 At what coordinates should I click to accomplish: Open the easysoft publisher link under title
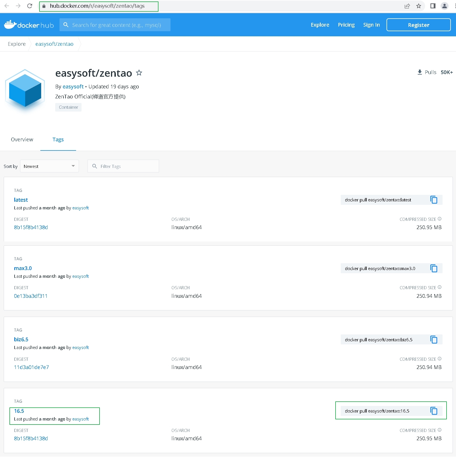coord(73,86)
